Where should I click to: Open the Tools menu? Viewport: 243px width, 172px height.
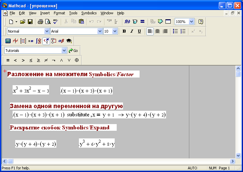coord(73,13)
